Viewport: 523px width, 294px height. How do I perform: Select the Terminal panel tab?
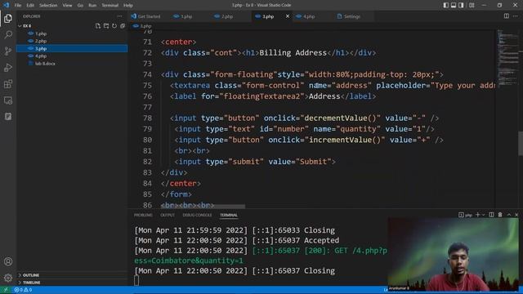pyautogui.click(x=229, y=215)
